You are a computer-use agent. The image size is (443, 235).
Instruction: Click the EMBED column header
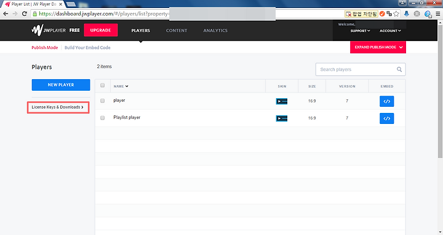tap(387, 87)
